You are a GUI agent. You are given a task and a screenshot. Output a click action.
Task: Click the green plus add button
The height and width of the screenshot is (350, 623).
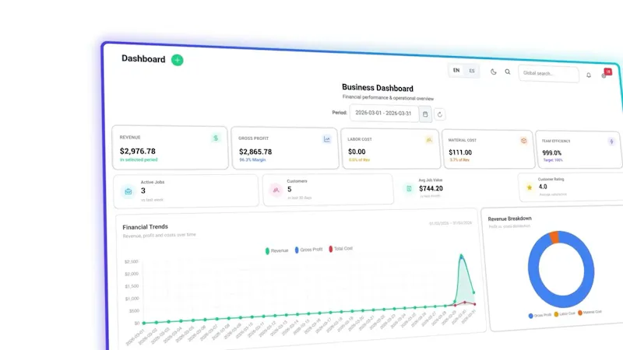point(178,60)
